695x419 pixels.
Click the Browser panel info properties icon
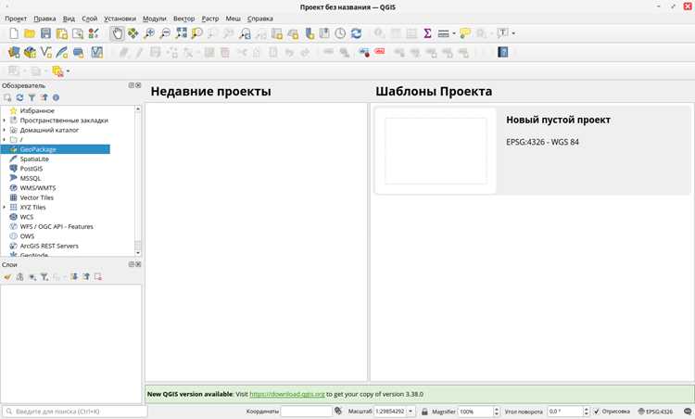click(56, 97)
